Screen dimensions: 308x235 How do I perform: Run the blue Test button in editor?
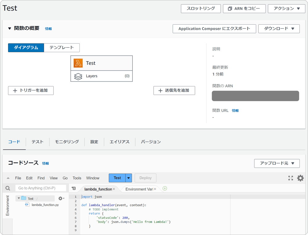tap(117, 178)
